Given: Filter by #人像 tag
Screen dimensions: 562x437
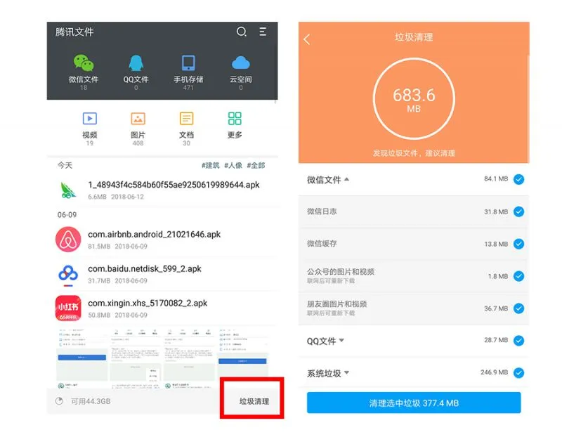Looking at the screenshot, I should tap(233, 165).
